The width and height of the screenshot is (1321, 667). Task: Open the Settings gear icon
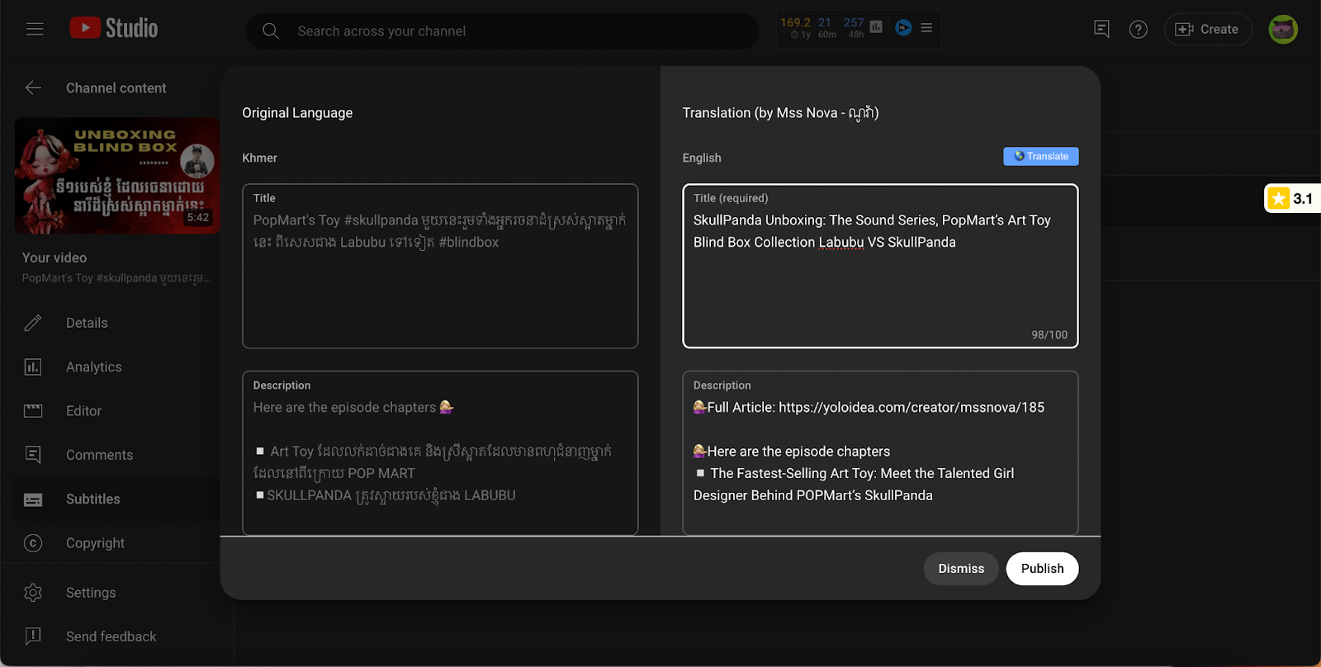point(33,593)
